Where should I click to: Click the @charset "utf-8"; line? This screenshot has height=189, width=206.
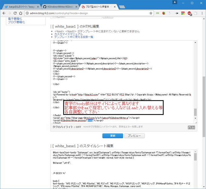(x=62, y=163)
